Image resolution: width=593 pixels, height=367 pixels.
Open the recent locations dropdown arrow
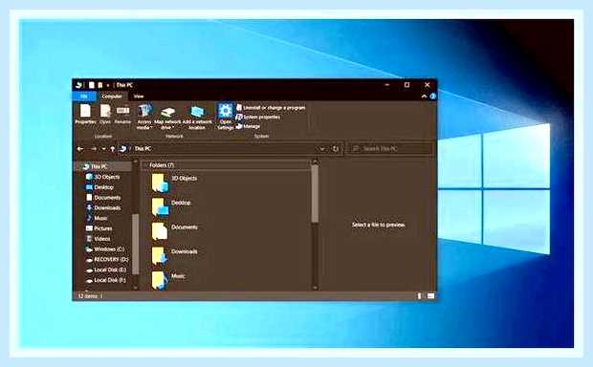pos(103,149)
